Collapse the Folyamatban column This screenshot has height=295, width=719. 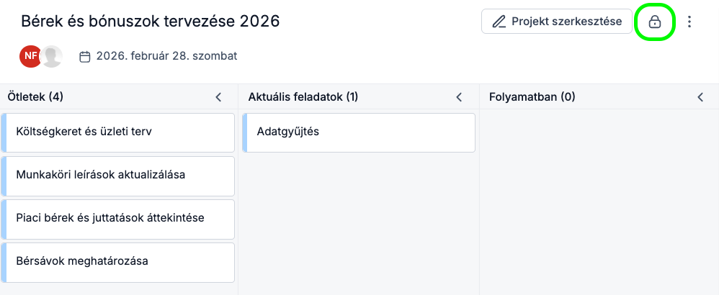tap(700, 97)
